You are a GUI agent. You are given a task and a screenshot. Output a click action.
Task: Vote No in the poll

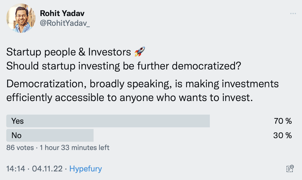pyautogui.click(x=50, y=135)
